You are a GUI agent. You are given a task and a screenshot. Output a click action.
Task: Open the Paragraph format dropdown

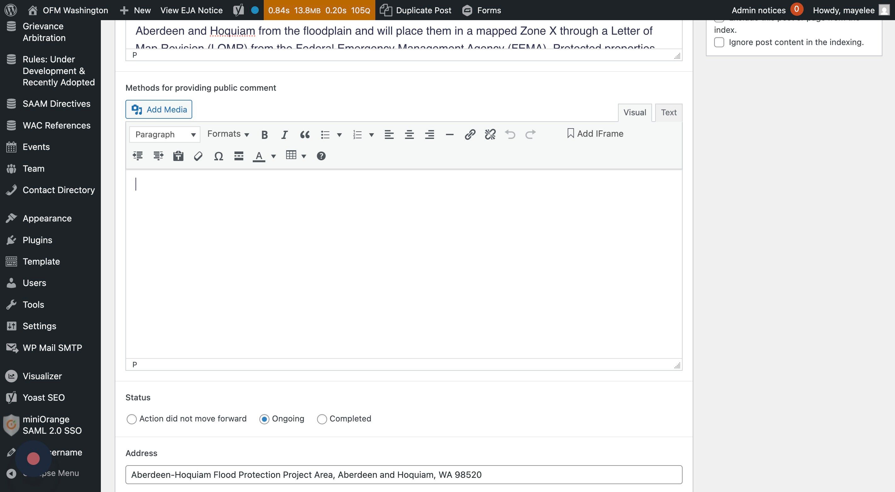(x=165, y=134)
